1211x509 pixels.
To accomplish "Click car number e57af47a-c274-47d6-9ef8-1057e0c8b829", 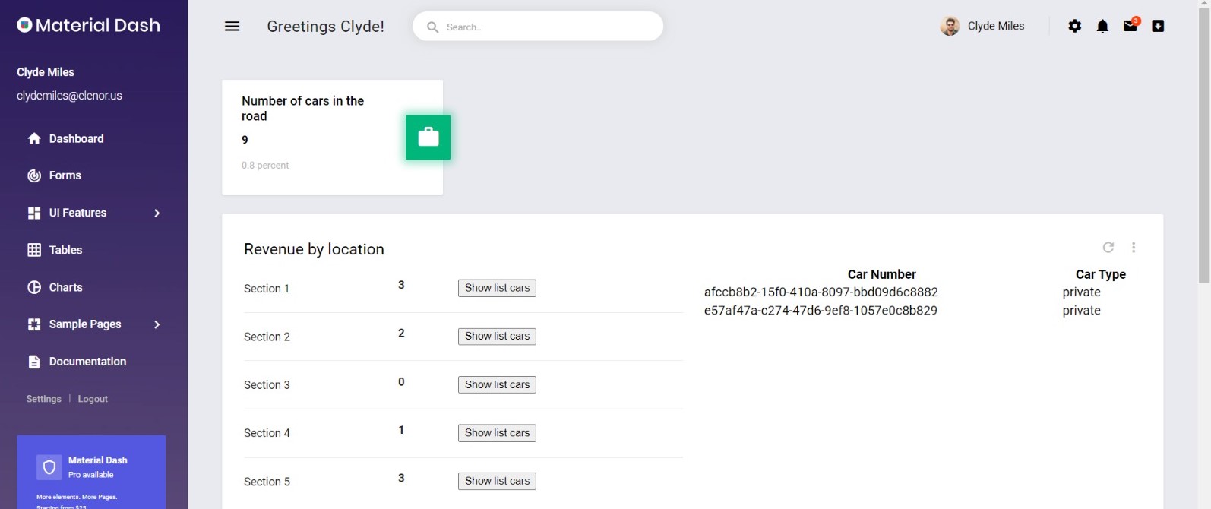I will pos(821,310).
